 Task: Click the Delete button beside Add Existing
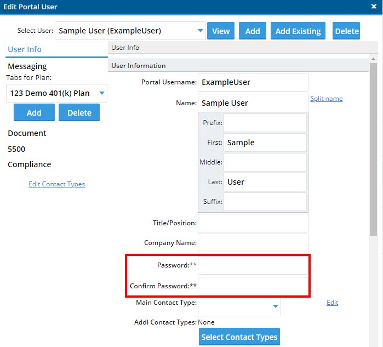346,31
